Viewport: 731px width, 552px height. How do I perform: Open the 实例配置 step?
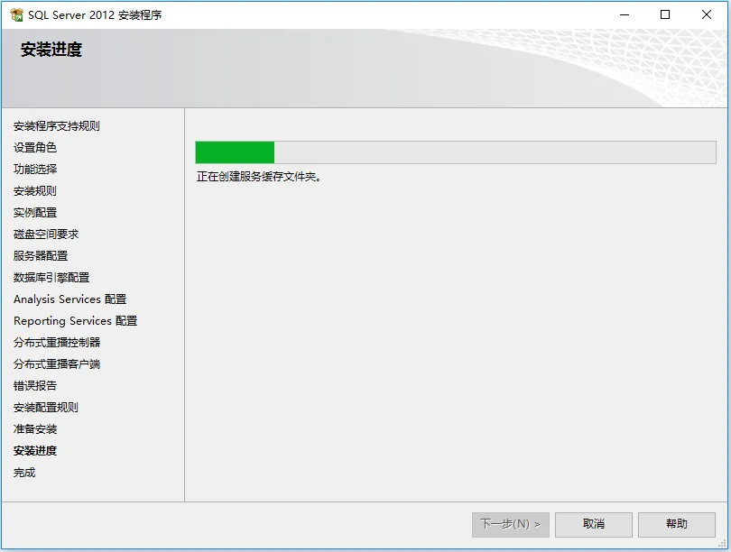(35, 213)
